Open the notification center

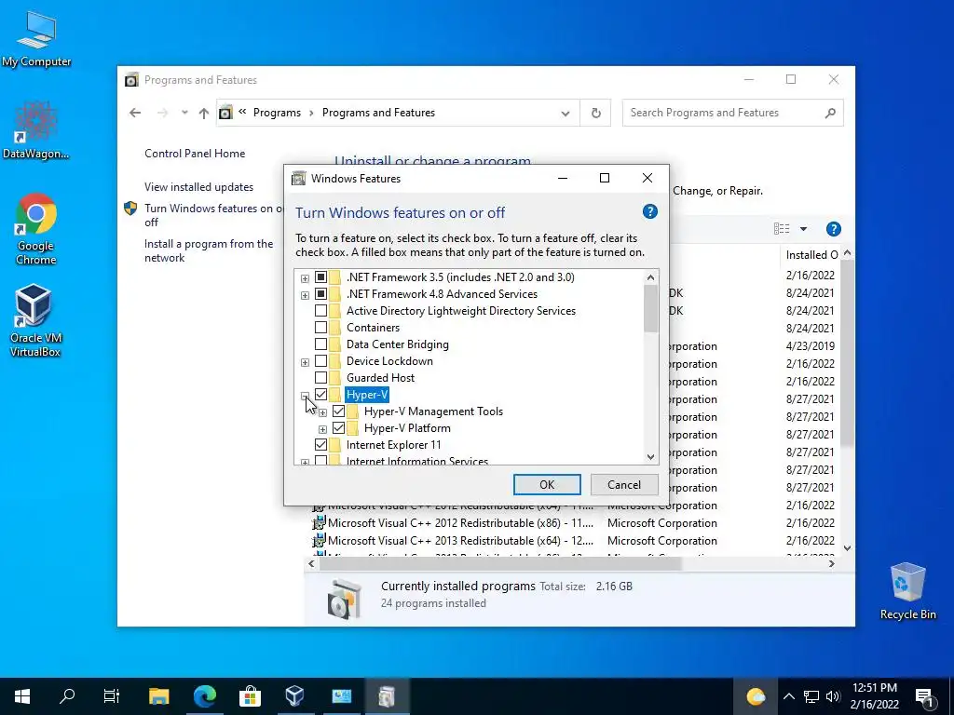point(925,697)
